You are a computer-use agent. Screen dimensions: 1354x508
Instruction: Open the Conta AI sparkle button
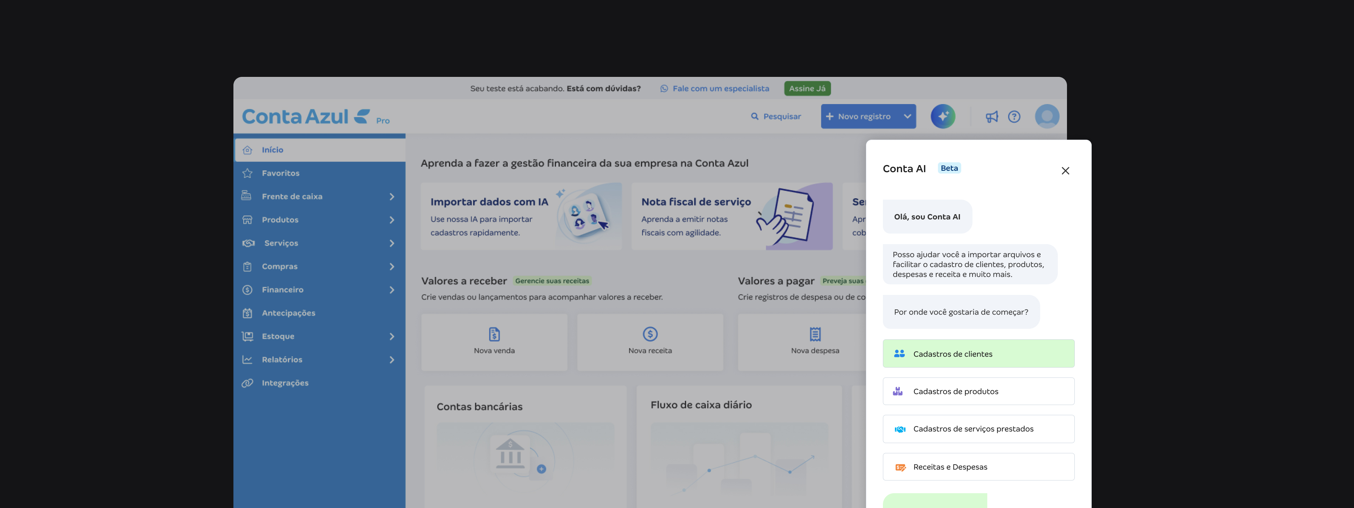tap(943, 116)
